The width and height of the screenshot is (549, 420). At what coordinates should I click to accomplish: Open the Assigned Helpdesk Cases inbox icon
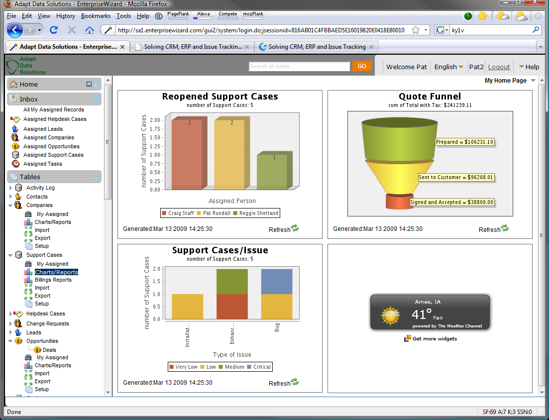click(x=15, y=119)
